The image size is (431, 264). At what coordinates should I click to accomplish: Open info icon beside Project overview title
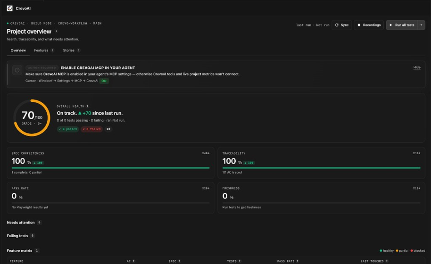pos(56,31)
